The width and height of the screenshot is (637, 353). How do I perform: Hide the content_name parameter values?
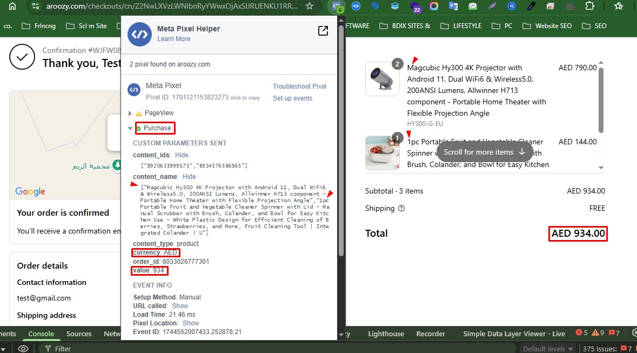point(189,177)
